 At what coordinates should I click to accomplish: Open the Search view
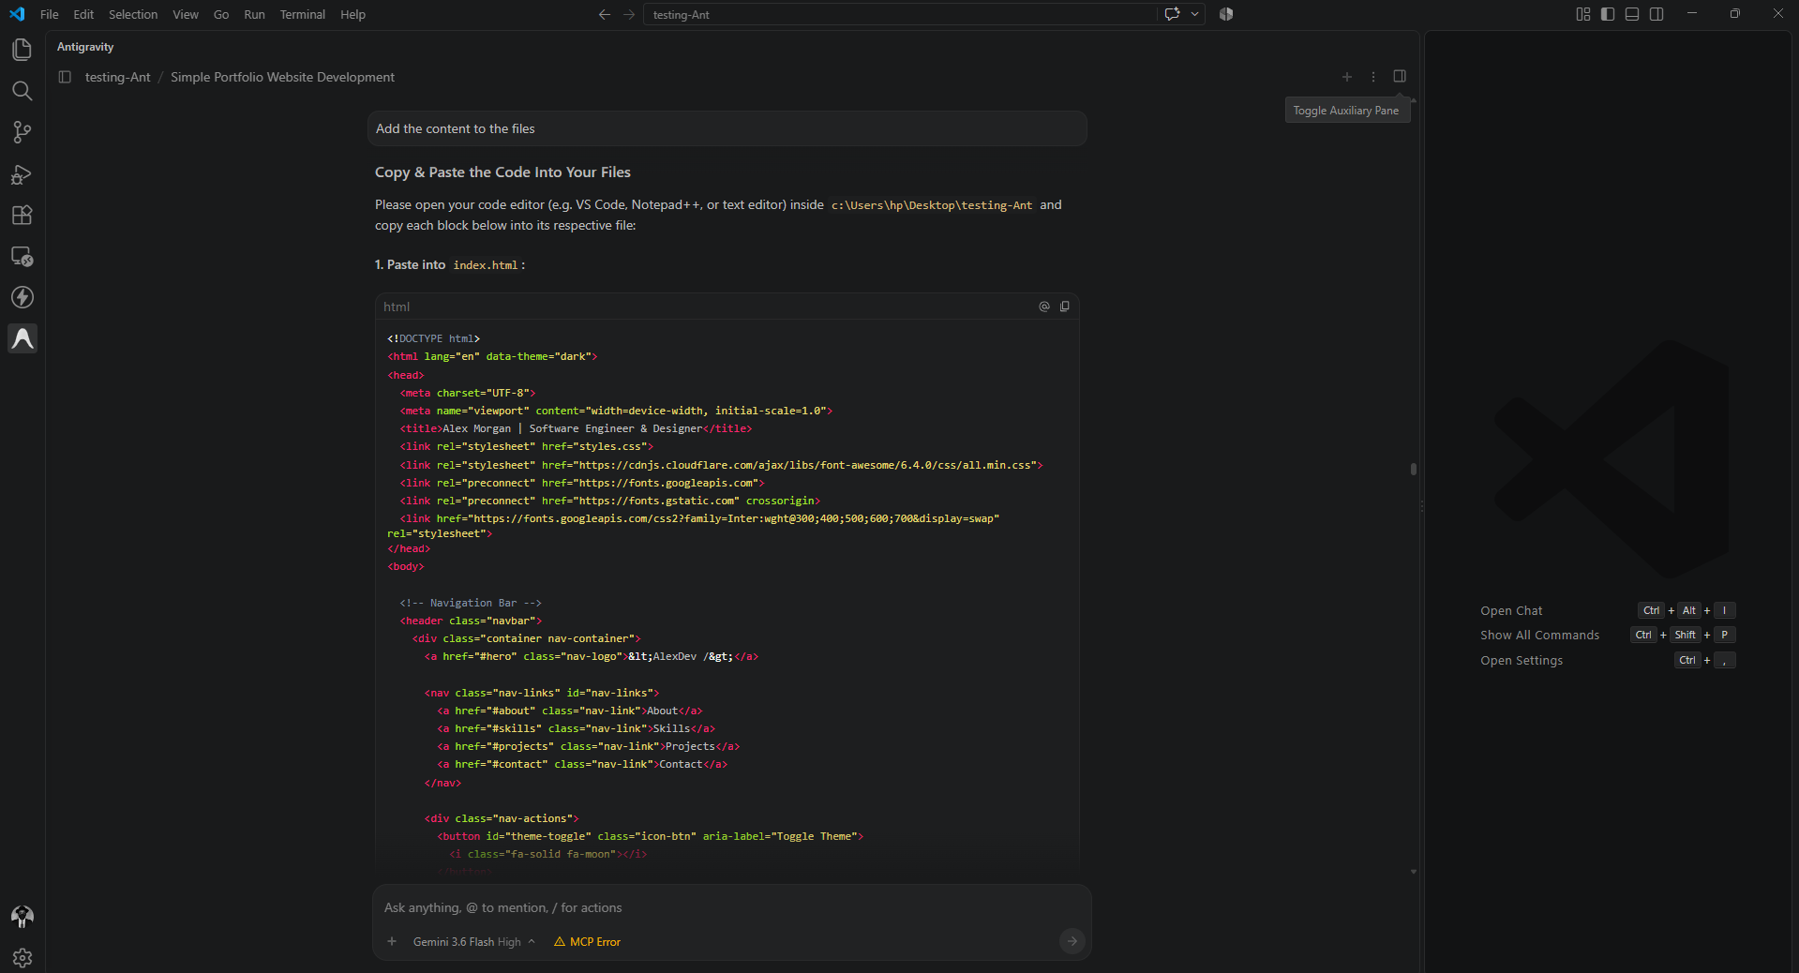click(22, 91)
